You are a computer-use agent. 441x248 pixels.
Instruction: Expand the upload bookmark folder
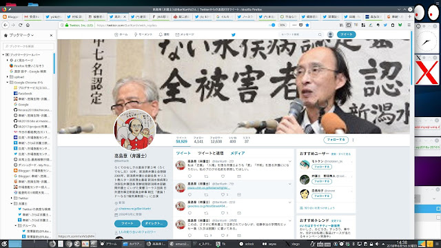8,76
